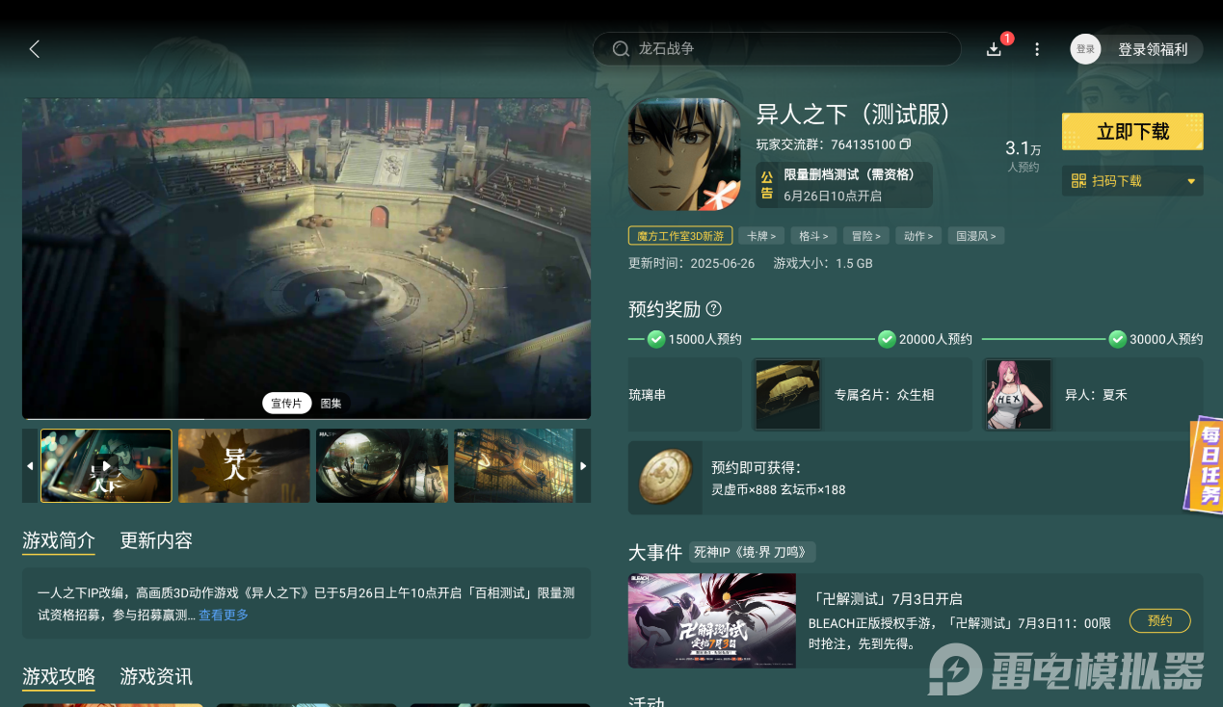Open the 每日任务 floating badge
Image resolution: width=1223 pixels, height=707 pixels.
pyautogui.click(x=1204, y=464)
